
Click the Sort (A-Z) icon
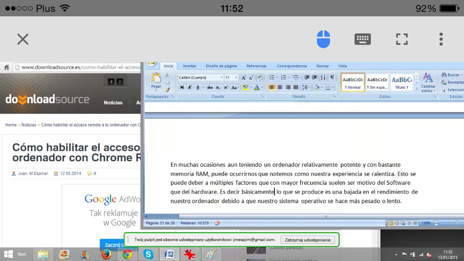[x=323, y=77]
